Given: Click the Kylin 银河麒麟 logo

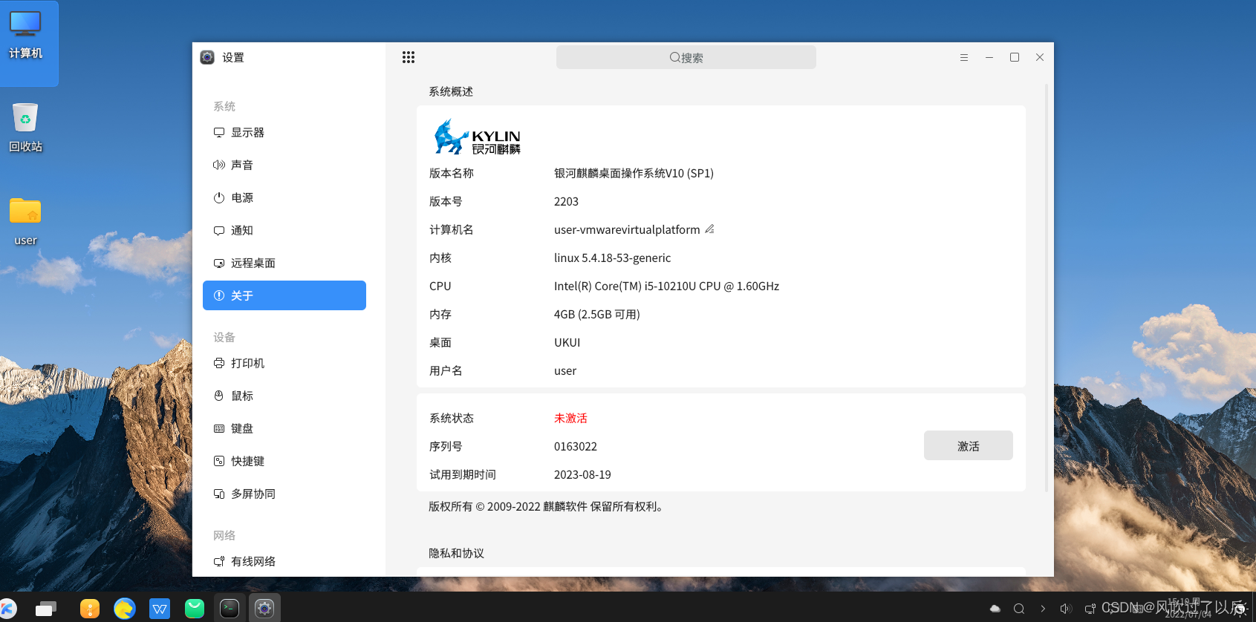Looking at the screenshot, I should click(x=478, y=137).
